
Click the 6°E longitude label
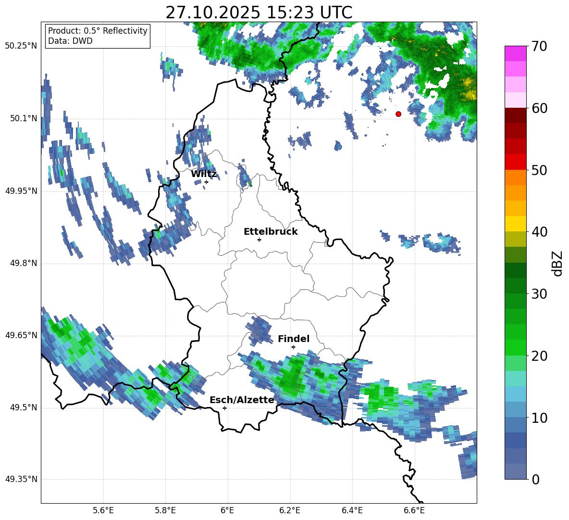(227, 510)
